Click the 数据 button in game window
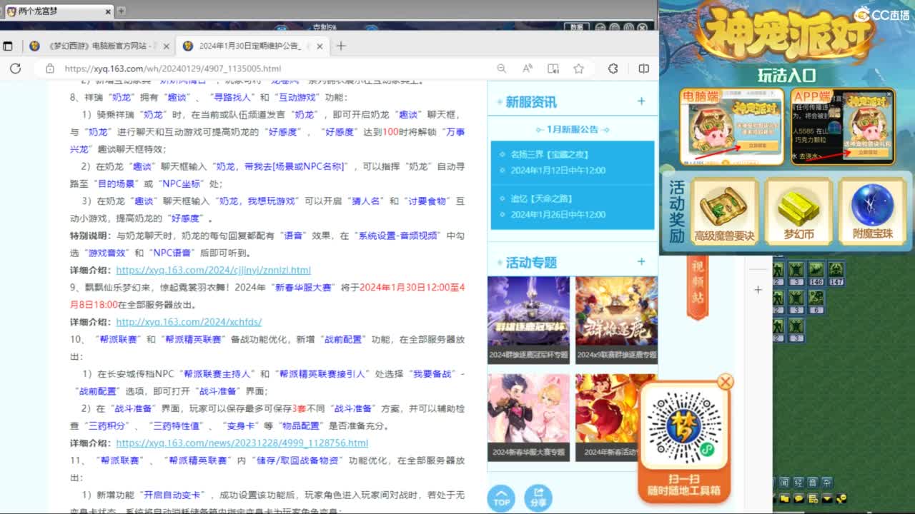The height and width of the screenshot is (514, 915). (x=576, y=27)
